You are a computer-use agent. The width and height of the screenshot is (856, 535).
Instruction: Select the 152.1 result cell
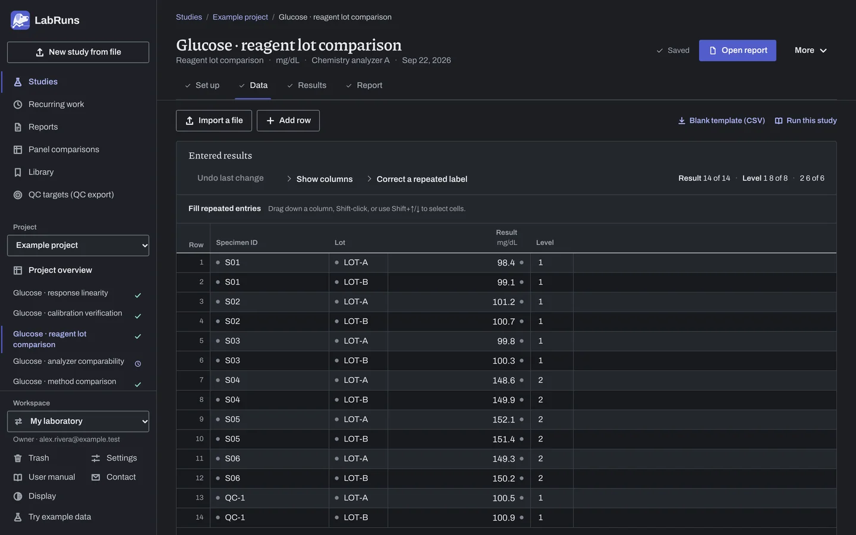[x=459, y=420]
